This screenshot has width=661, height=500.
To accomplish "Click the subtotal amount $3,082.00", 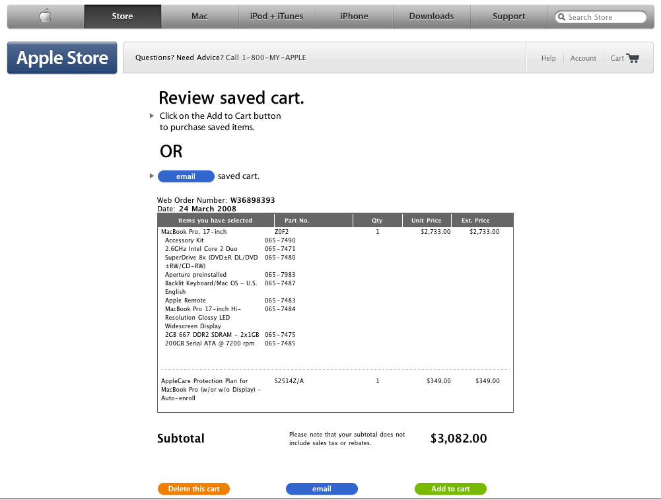I will pos(459,439).
